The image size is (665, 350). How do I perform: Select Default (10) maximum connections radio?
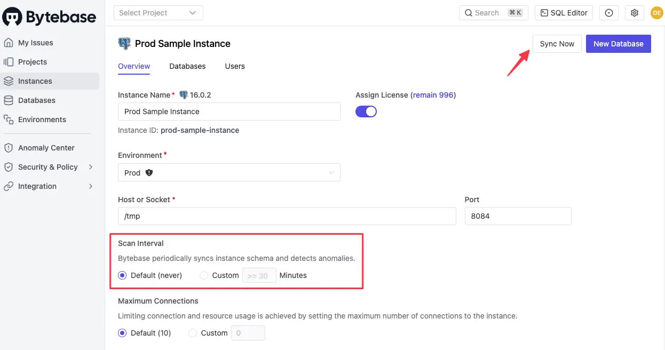click(122, 333)
